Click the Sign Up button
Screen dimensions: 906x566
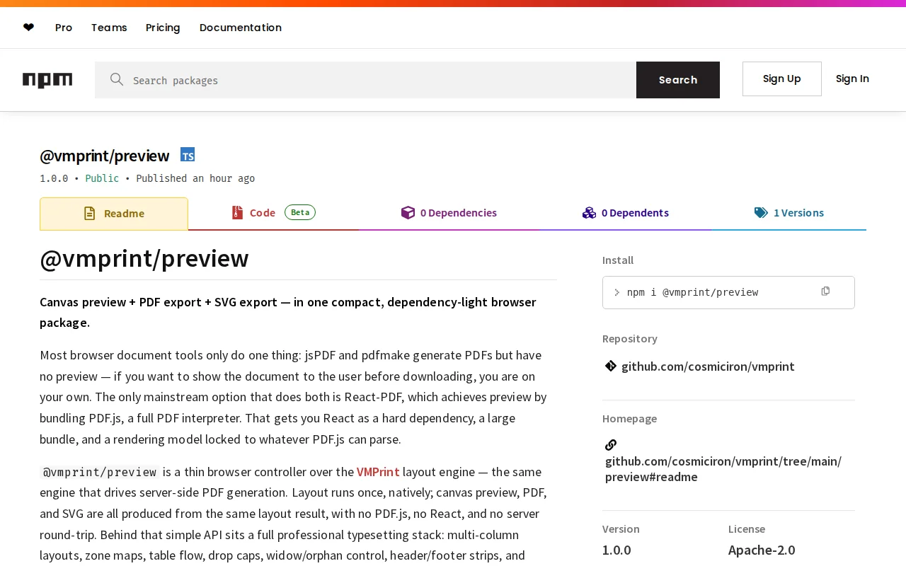pyautogui.click(x=782, y=79)
